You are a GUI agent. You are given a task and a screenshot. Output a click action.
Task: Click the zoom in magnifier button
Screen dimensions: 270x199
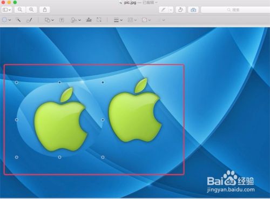click(x=31, y=10)
